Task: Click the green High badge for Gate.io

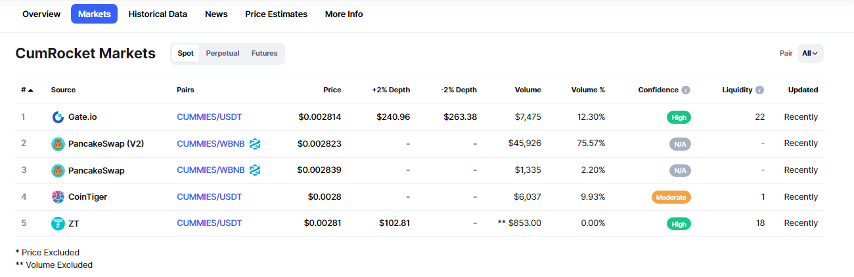Action: [x=679, y=117]
